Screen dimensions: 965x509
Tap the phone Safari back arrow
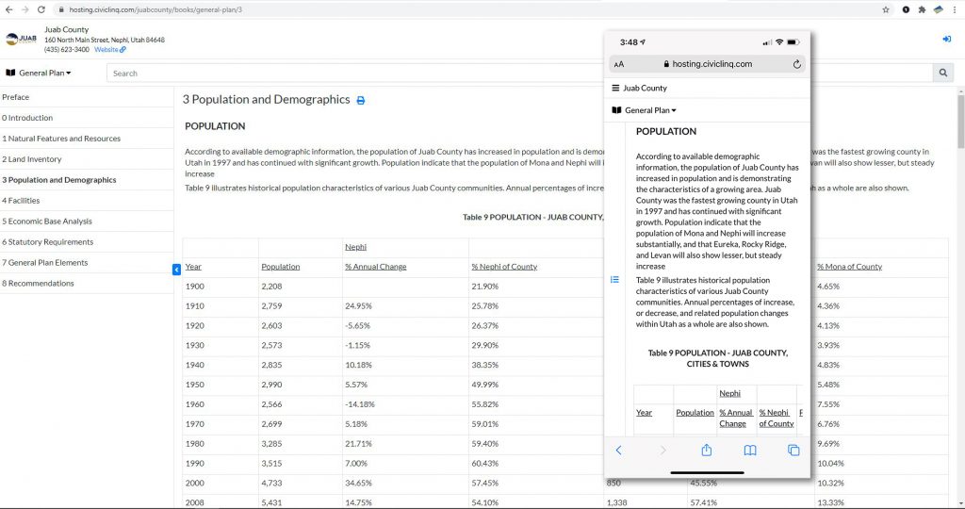click(618, 451)
